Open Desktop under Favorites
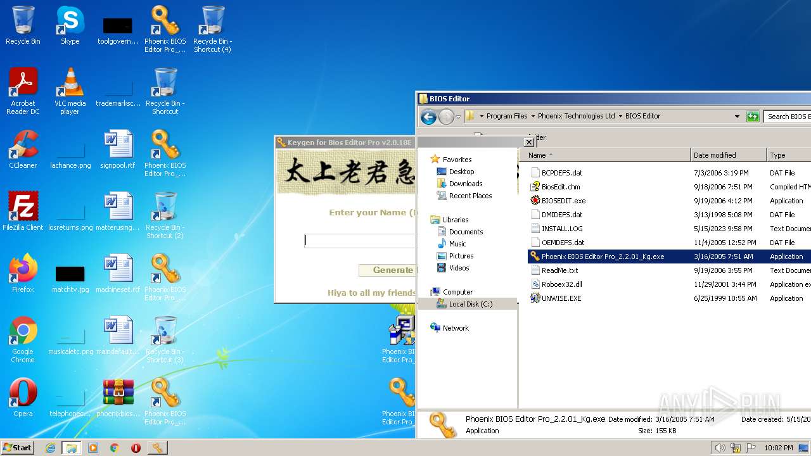 [461, 172]
